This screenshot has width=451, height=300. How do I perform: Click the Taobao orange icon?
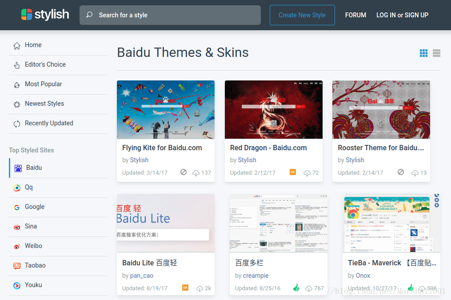pos(17,266)
